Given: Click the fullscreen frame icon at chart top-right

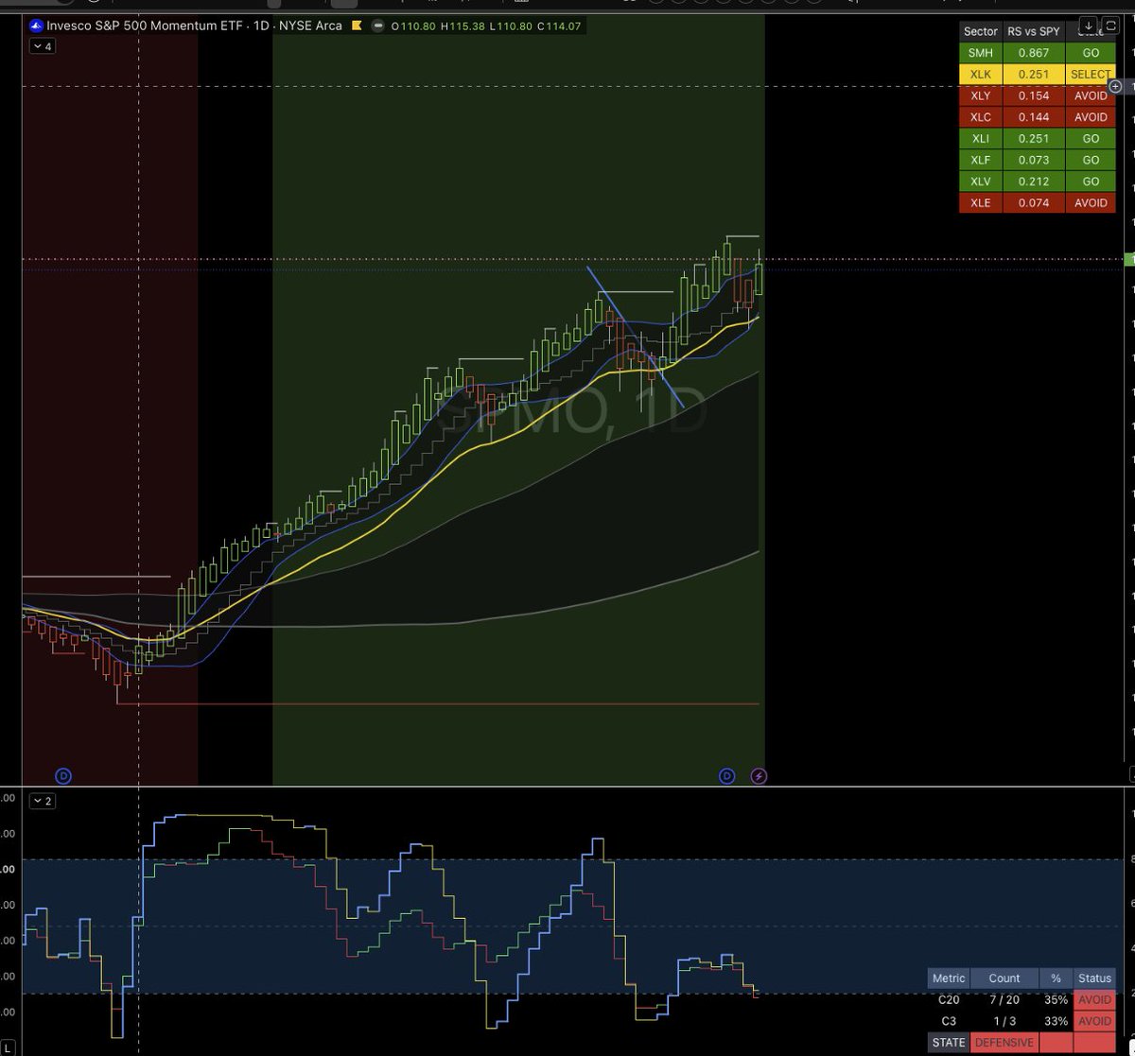Looking at the screenshot, I should point(1110,26).
